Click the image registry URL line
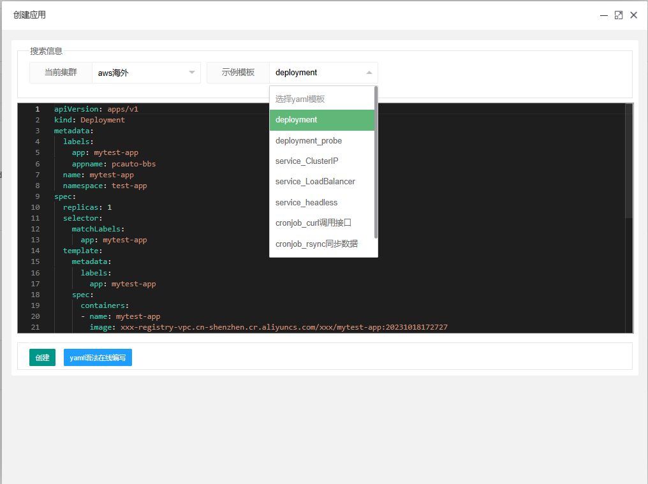The width and height of the screenshot is (648, 484). (269, 327)
